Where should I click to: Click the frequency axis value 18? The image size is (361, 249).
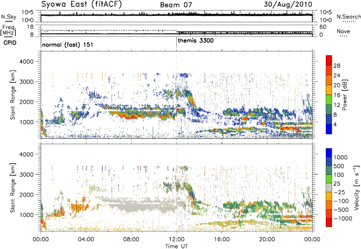click(x=30, y=27)
